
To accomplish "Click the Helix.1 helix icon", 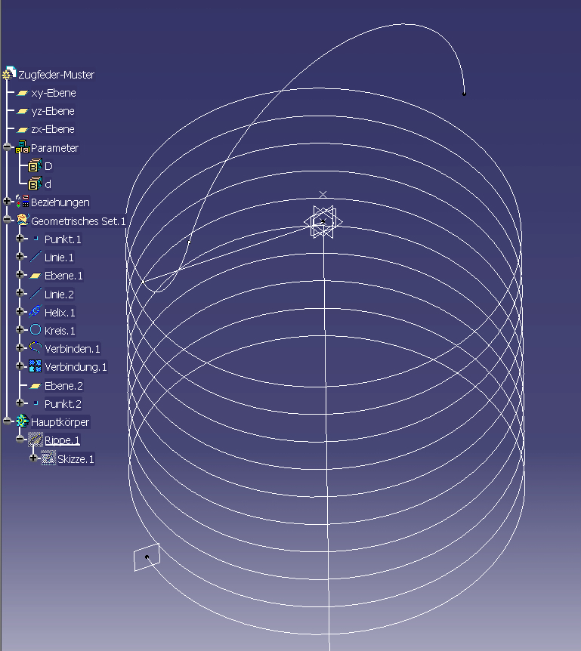I will [x=36, y=312].
